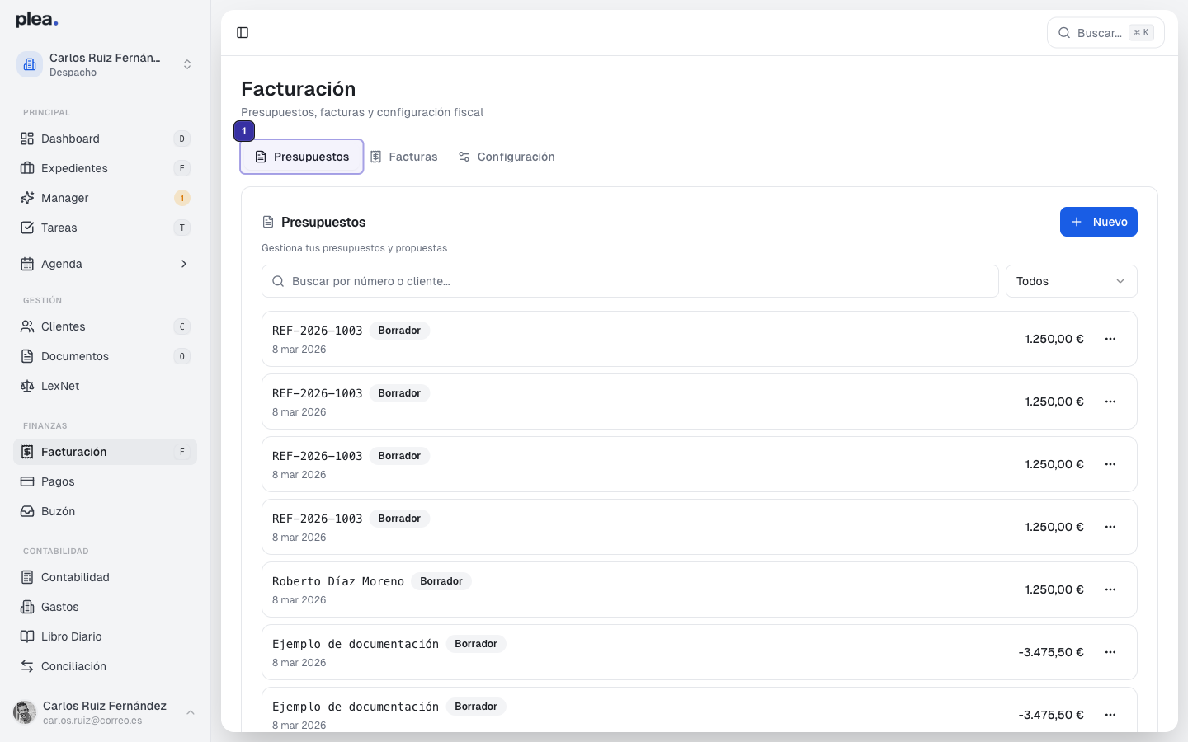Select Facturación in the sidebar
Image resolution: width=1188 pixels, height=742 pixels.
coord(105,452)
